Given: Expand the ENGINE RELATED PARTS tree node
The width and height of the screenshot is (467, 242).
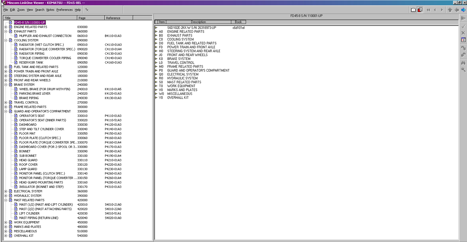Looking at the screenshot, I should tap(6, 27).
